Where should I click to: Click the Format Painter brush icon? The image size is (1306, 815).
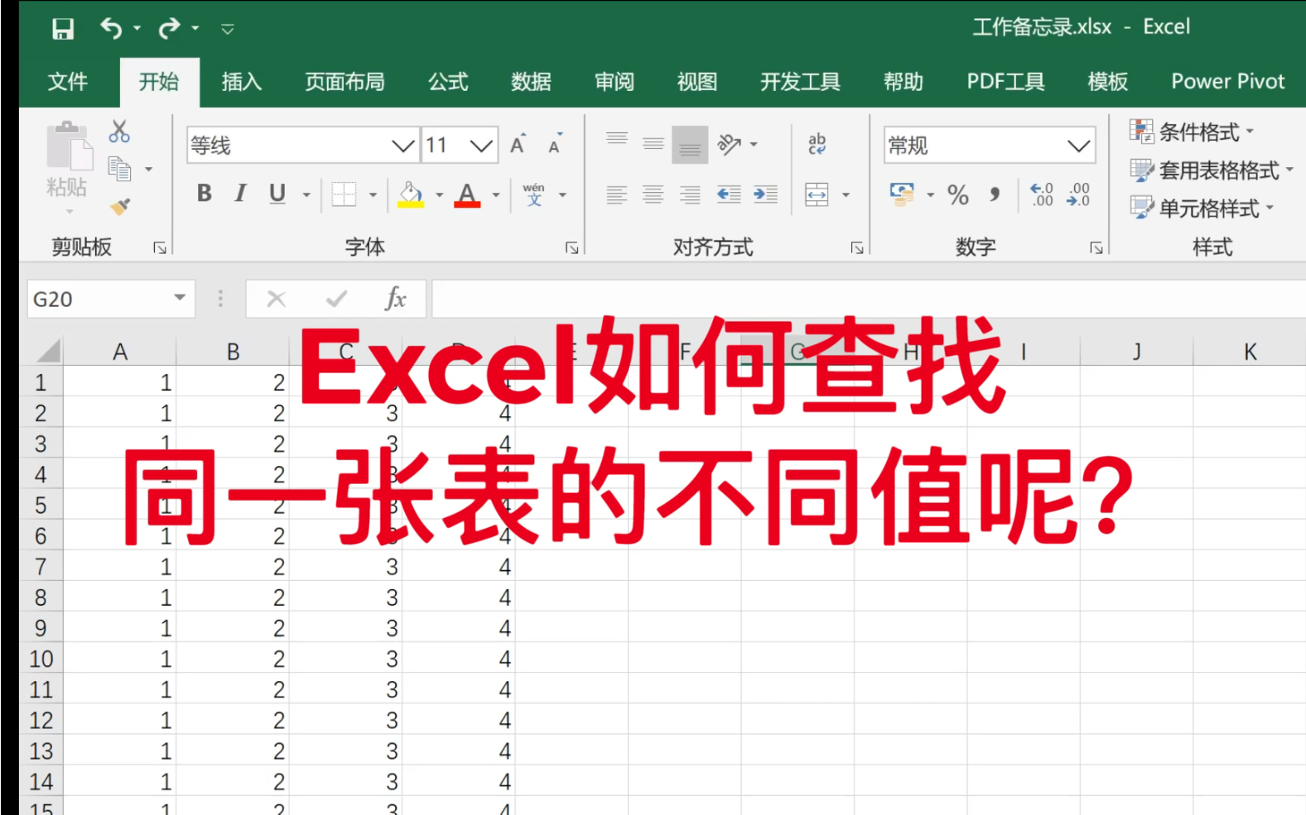(x=120, y=206)
